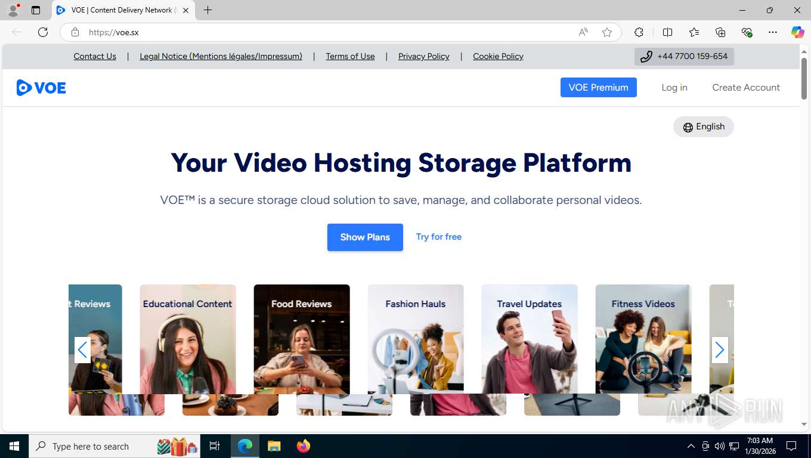Click the Try for free link
This screenshot has width=811, height=458.
438,237
